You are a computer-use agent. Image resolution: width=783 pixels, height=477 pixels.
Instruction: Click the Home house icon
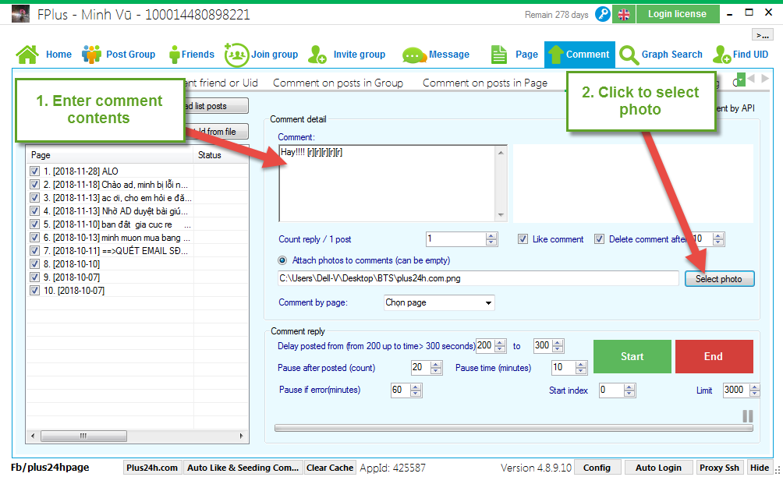27,55
